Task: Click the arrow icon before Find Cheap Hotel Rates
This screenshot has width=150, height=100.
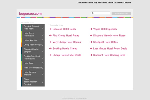Action: coord(50,35)
